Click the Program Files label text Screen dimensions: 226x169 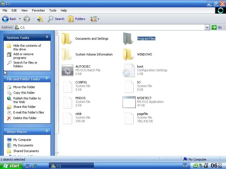point(146,39)
